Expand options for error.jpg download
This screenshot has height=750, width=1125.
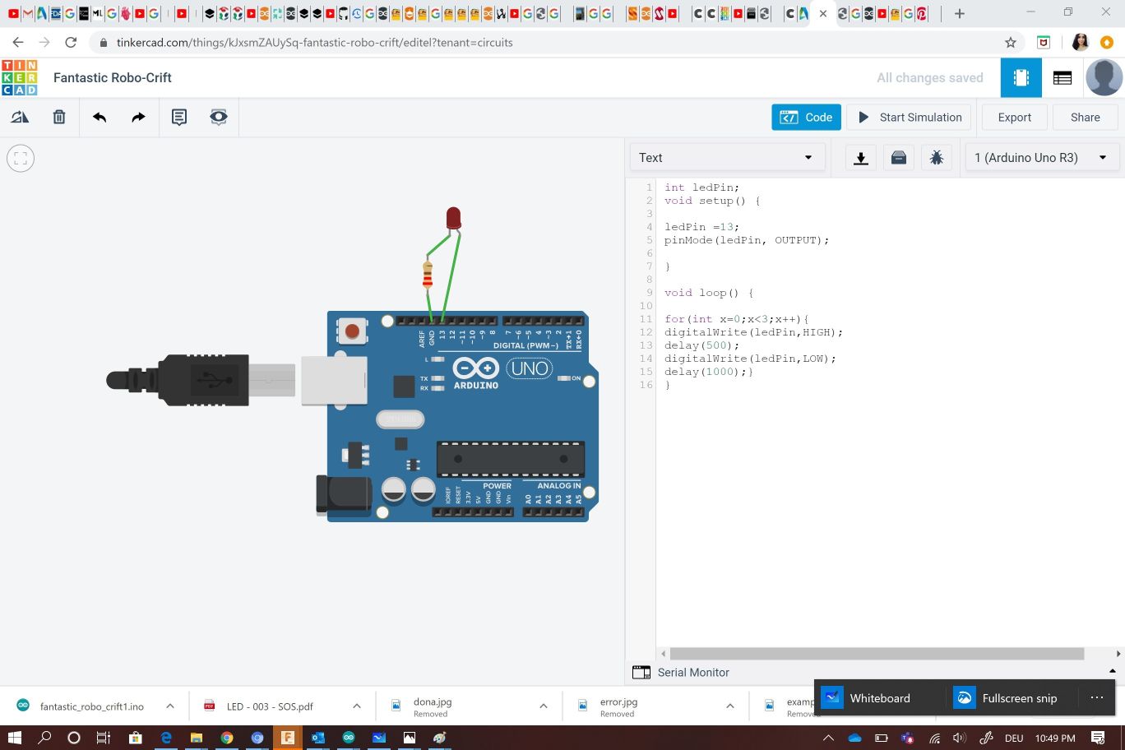(729, 706)
